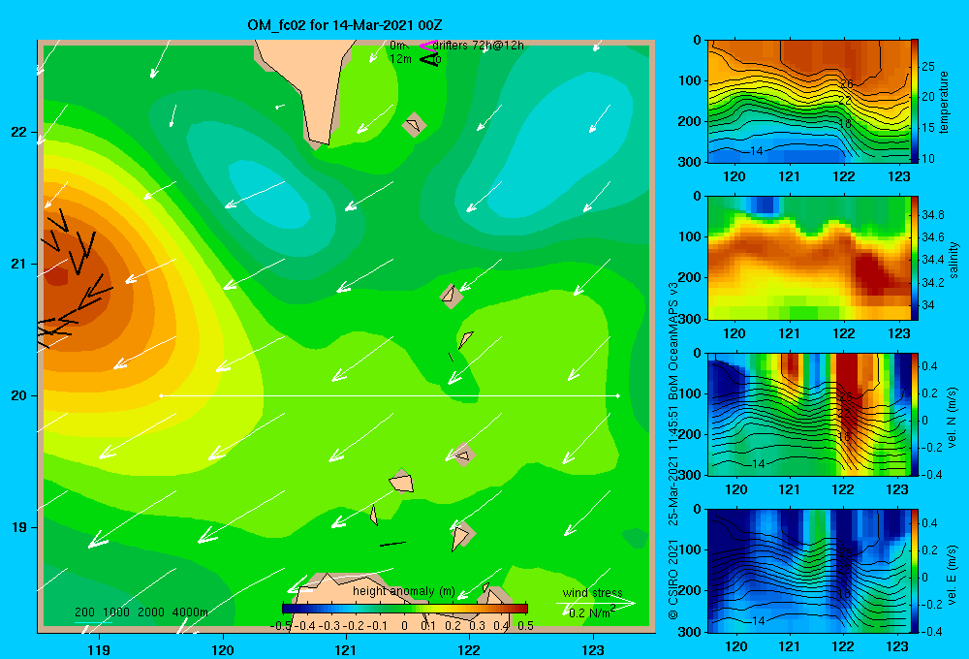The height and width of the screenshot is (659, 969).
Task: Open the northward velocity section panel
Action: [808, 415]
